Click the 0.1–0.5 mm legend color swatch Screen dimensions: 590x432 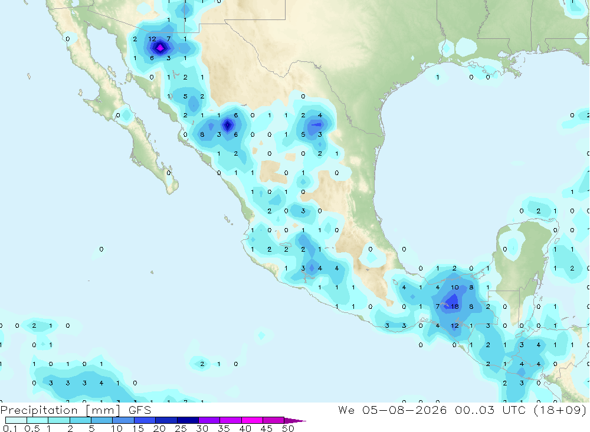(16, 420)
